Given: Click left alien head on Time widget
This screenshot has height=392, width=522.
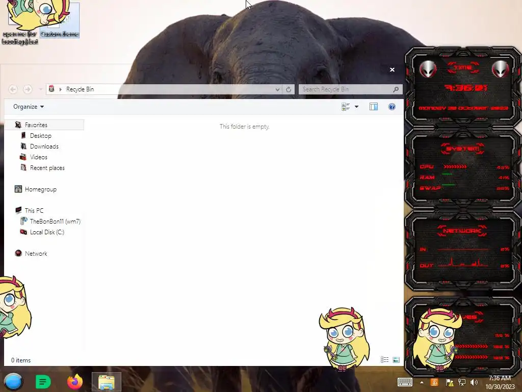Looking at the screenshot, I should click(428, 69).
